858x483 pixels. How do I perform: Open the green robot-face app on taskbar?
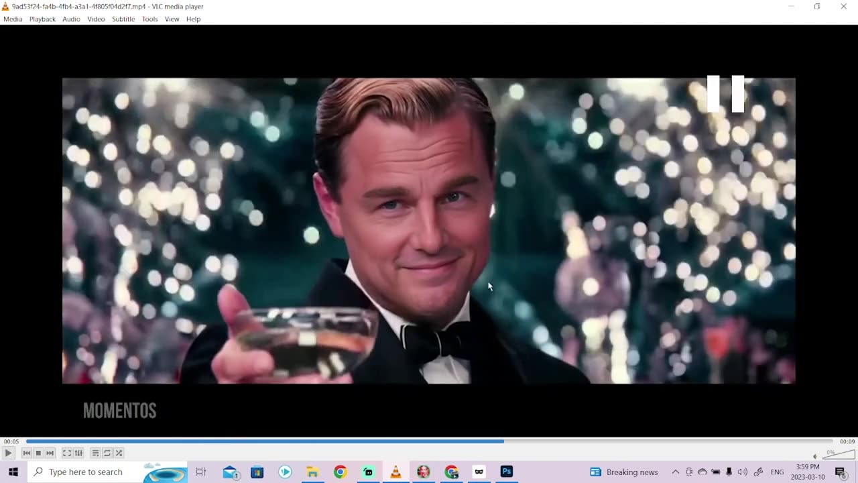point(368,472)
